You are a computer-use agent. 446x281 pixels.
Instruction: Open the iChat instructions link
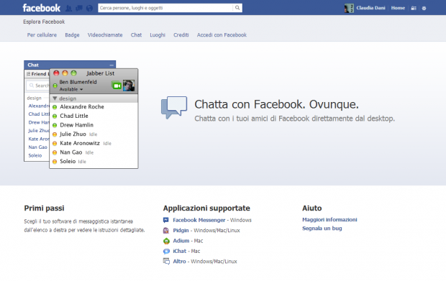(x=180, y=251)
